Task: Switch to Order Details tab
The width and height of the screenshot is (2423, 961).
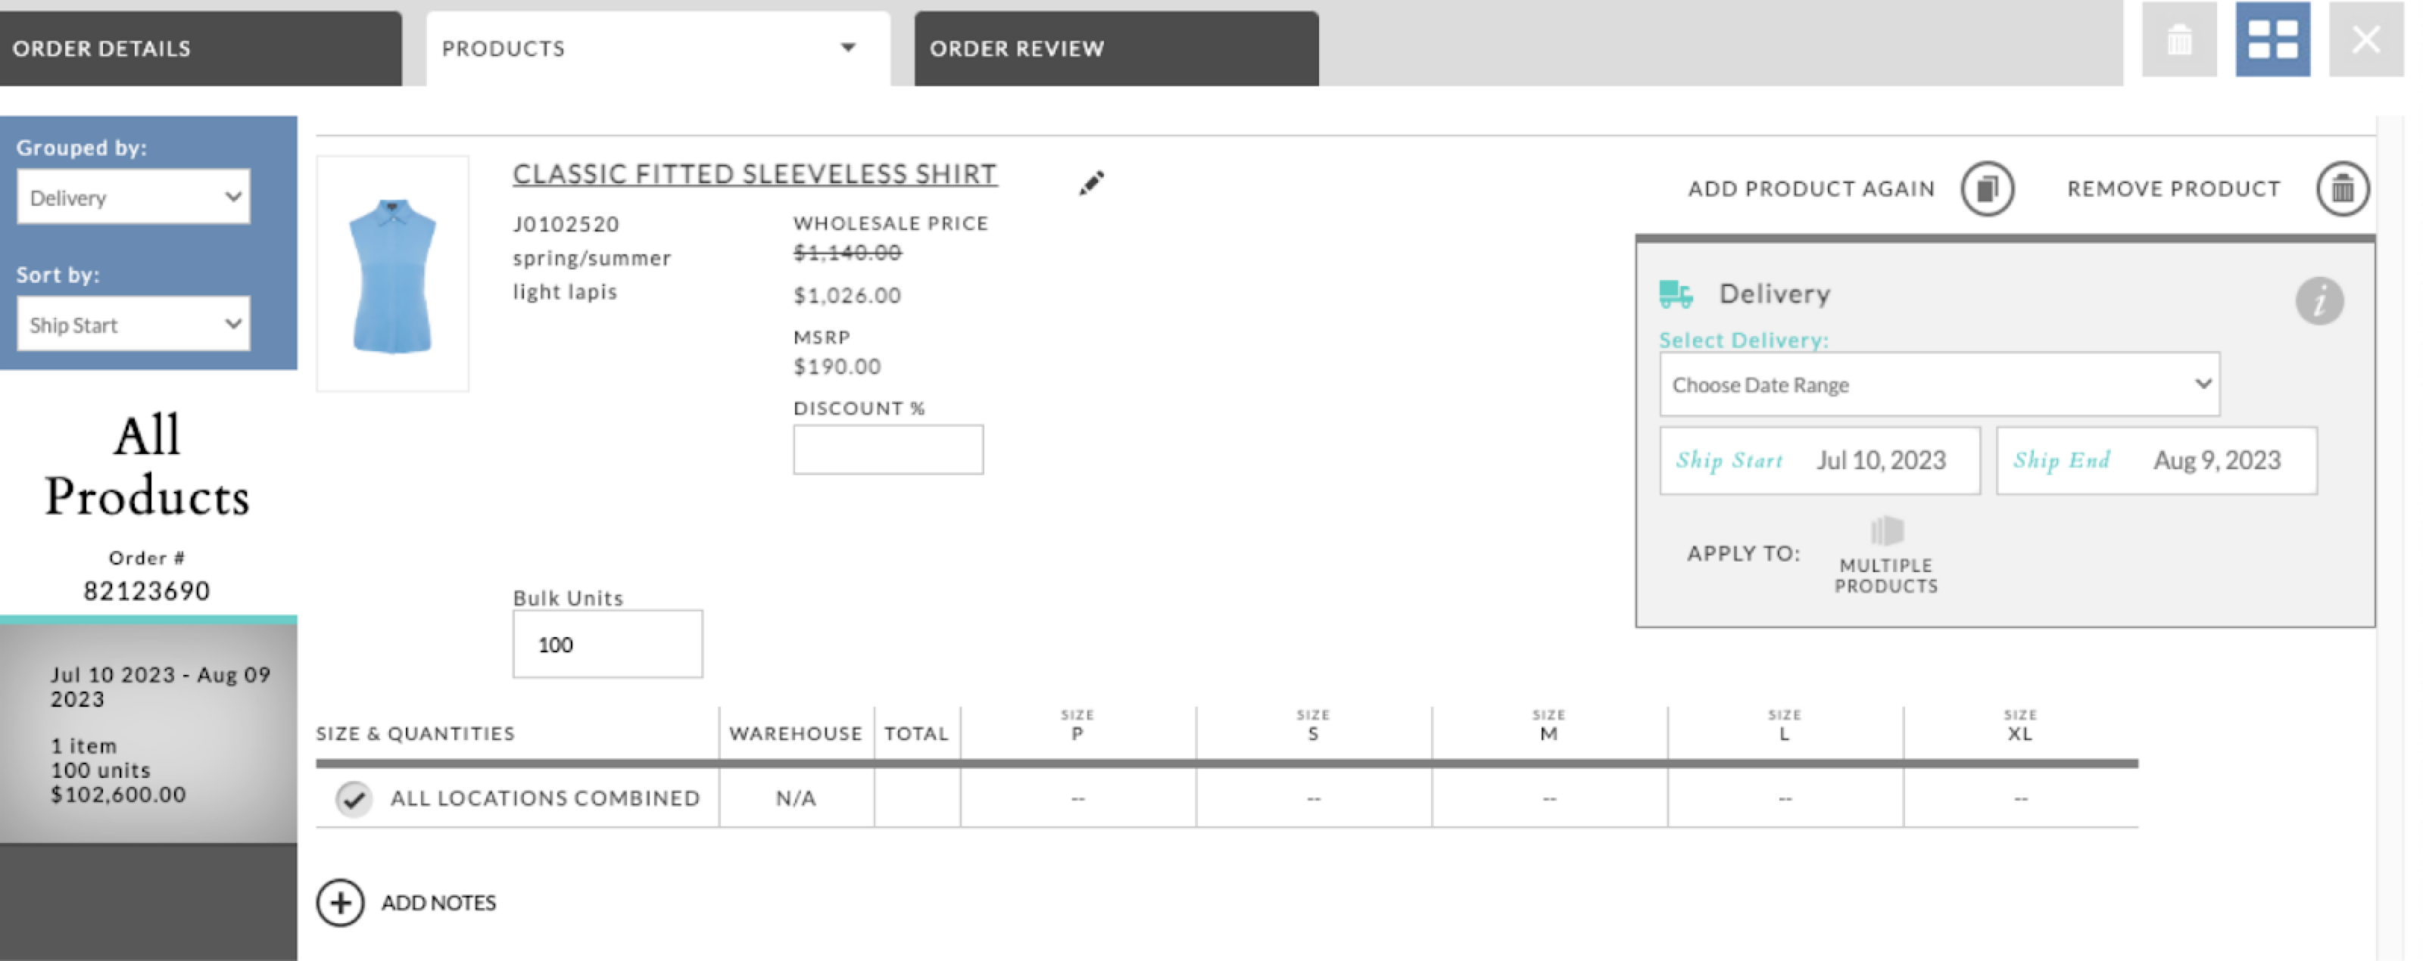Action: [201, 48]
